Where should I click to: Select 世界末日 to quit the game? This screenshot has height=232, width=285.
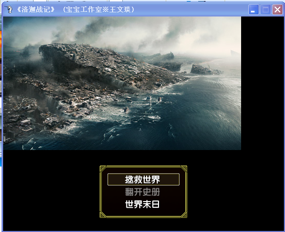tap(142, 204)
